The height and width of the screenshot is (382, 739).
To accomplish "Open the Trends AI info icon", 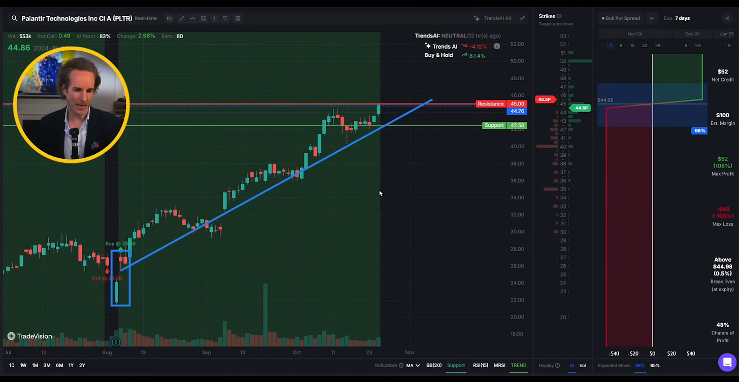I will coord(497,46).
